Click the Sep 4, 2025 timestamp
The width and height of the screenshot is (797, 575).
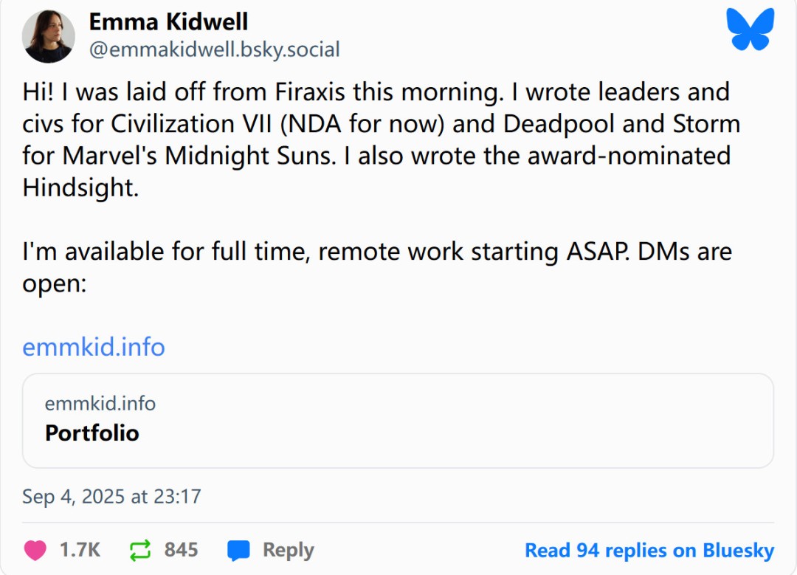[x=111, y=496]
